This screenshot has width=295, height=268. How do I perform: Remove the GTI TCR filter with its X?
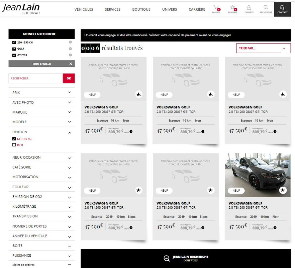(70, 55)
